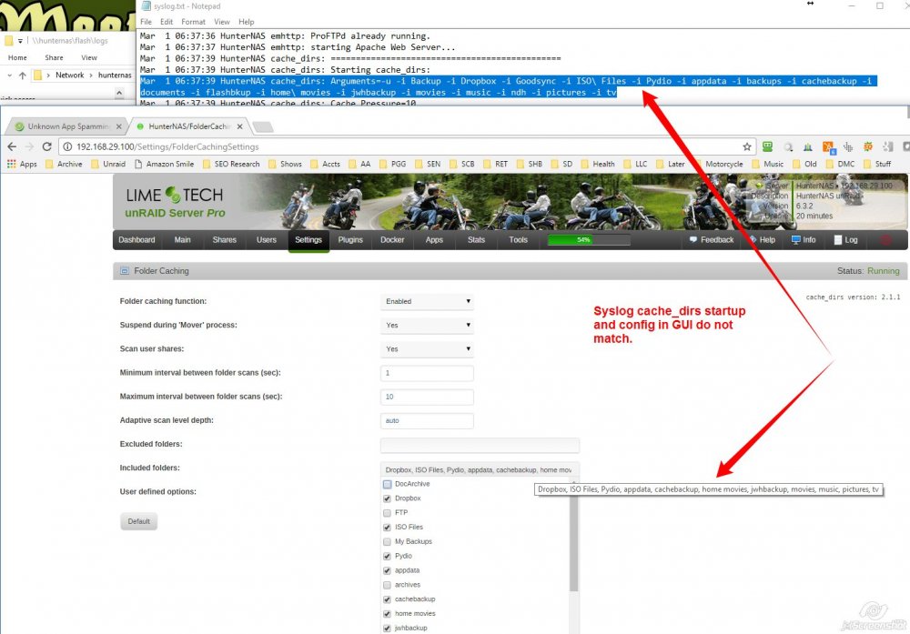
Task: Open a new browser tab
Action: [263, 126]
